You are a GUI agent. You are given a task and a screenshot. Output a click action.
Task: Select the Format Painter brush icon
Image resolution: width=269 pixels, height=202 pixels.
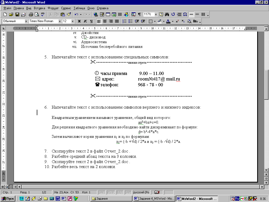coord(69,15)
